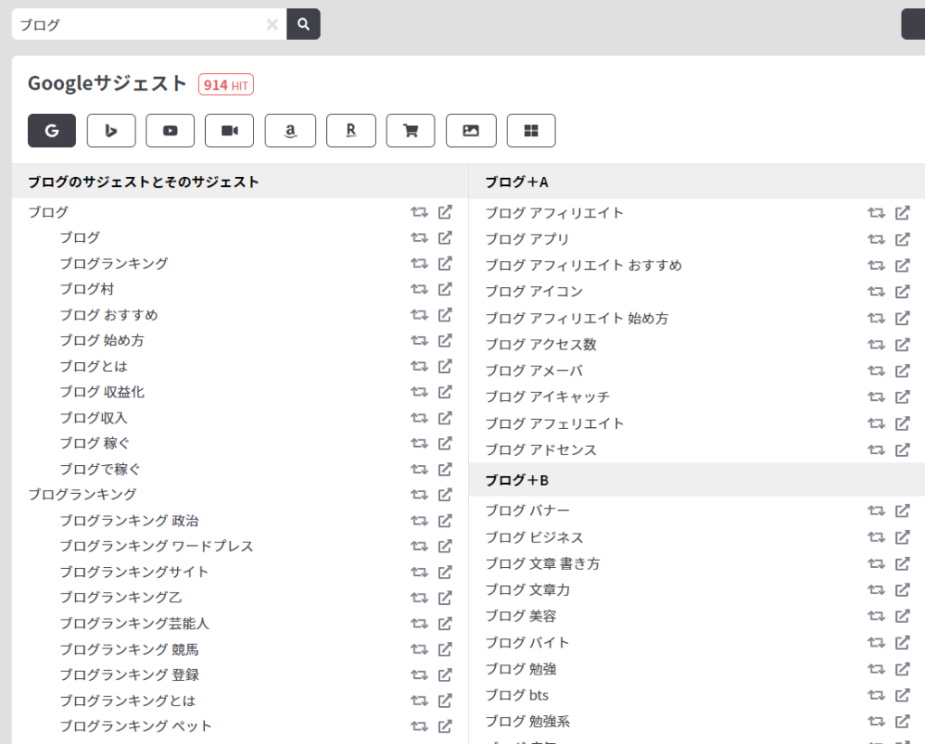Screen dimensions: 925x744
Task: Click the ブログランキングとは suggestion text
Action: tap(127, 701)
